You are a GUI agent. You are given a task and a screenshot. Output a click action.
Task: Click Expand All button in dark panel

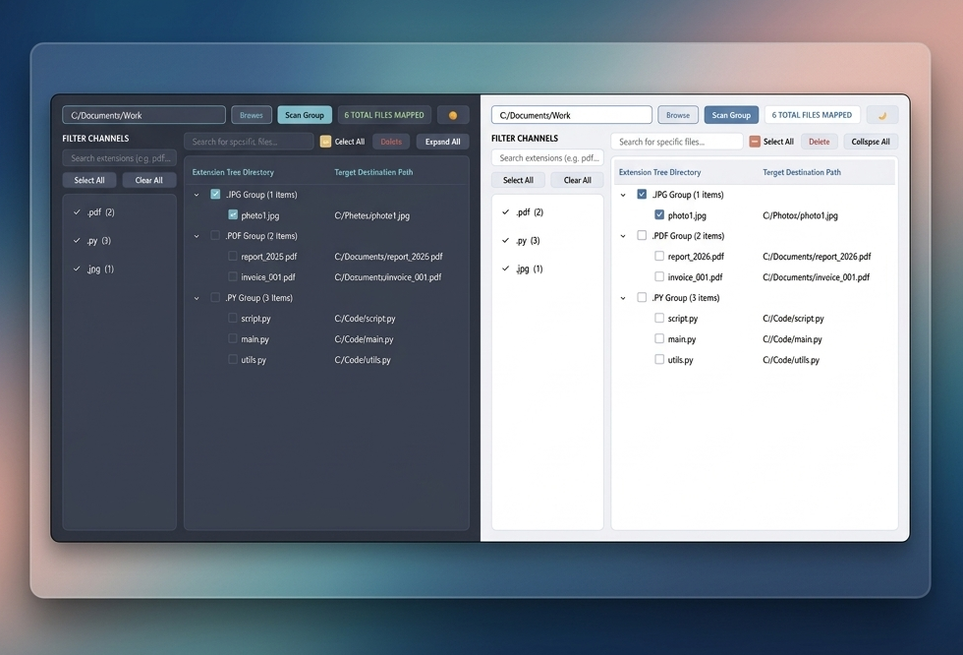click(x=443, y=142)
